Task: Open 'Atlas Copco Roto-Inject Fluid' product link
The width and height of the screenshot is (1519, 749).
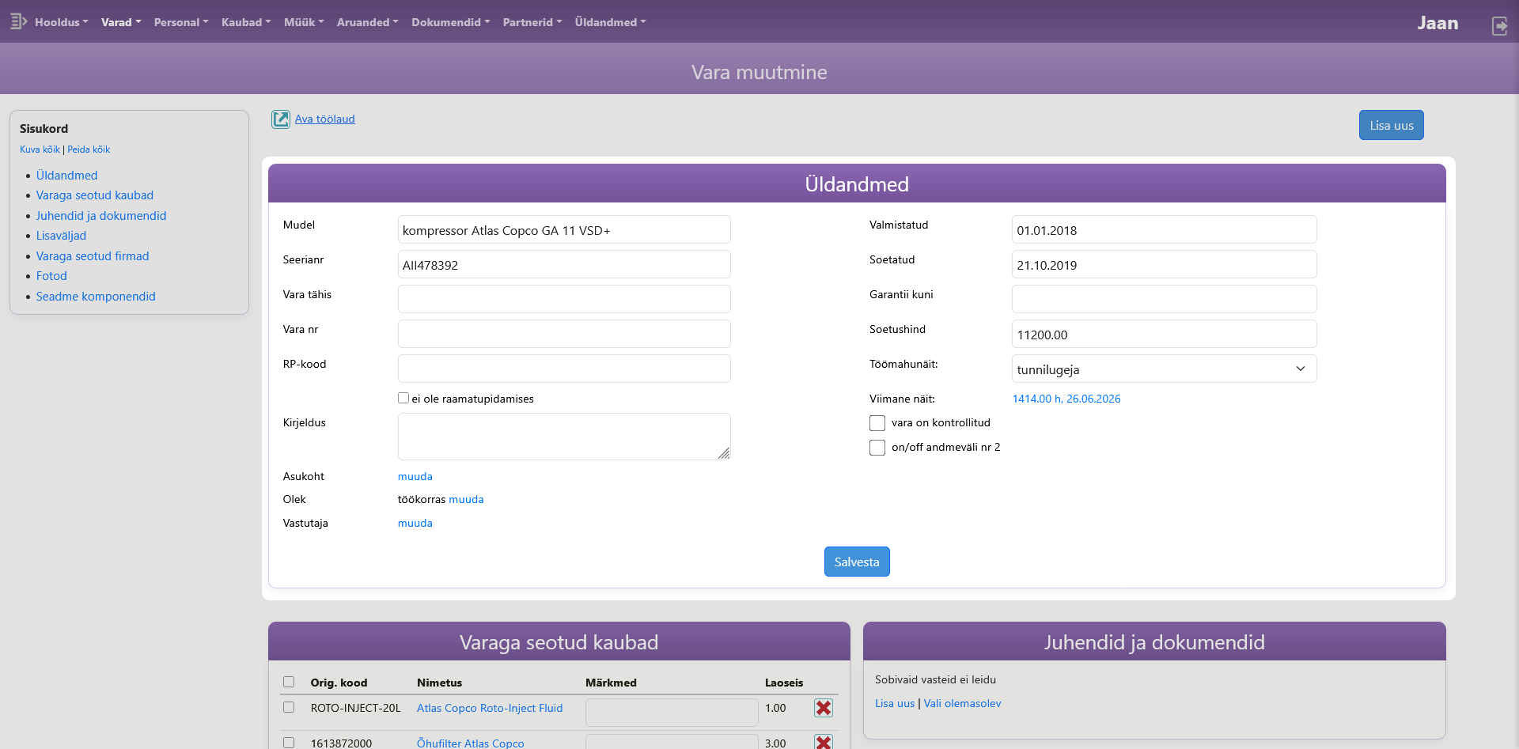Action: [490, 708]
